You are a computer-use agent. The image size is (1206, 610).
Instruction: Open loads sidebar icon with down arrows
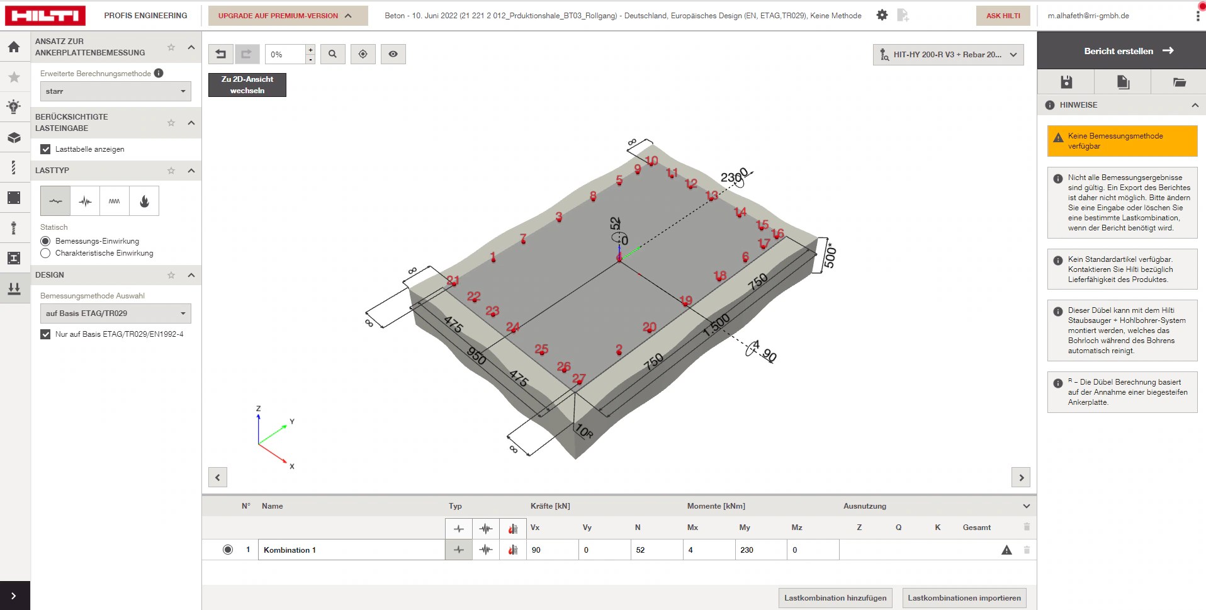pyautogui.click(x=14, y=288)
